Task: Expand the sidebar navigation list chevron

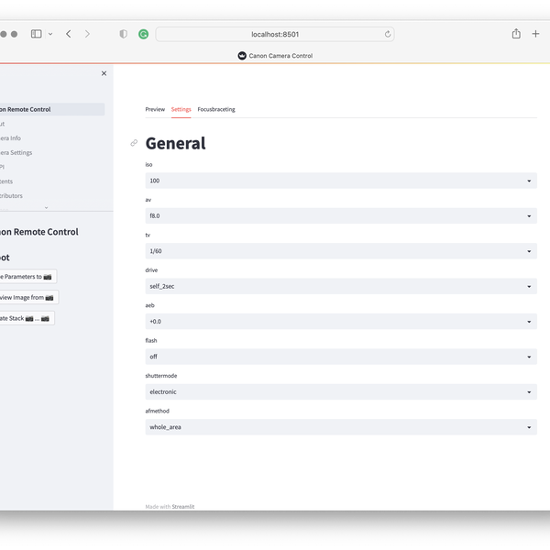Action: (x=47, y=207)
